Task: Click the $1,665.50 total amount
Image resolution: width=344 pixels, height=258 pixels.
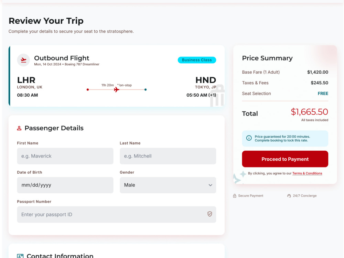Action: (309, 112)
